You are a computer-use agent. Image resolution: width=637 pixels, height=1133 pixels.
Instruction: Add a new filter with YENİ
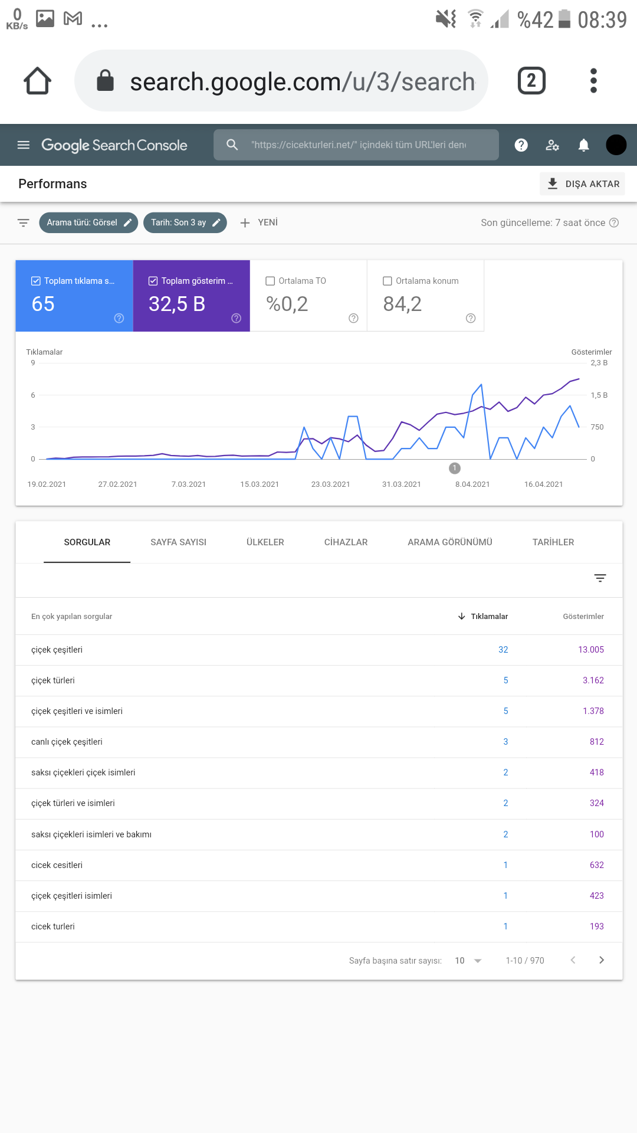pos(258,222)
